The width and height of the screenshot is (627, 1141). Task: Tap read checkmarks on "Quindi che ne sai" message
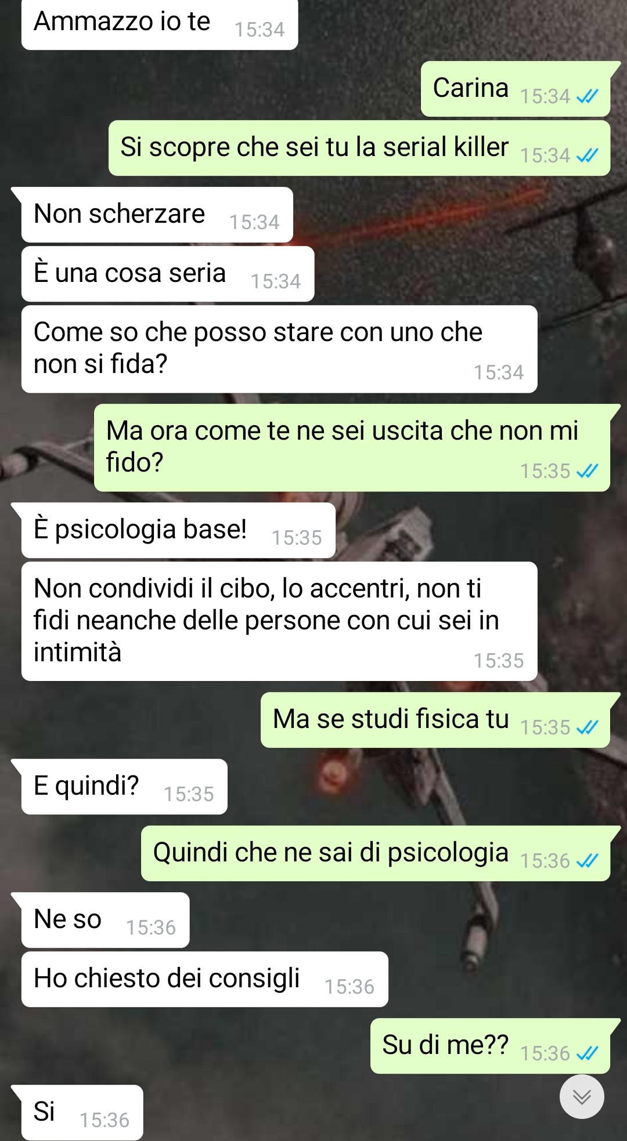click(587, 861)
